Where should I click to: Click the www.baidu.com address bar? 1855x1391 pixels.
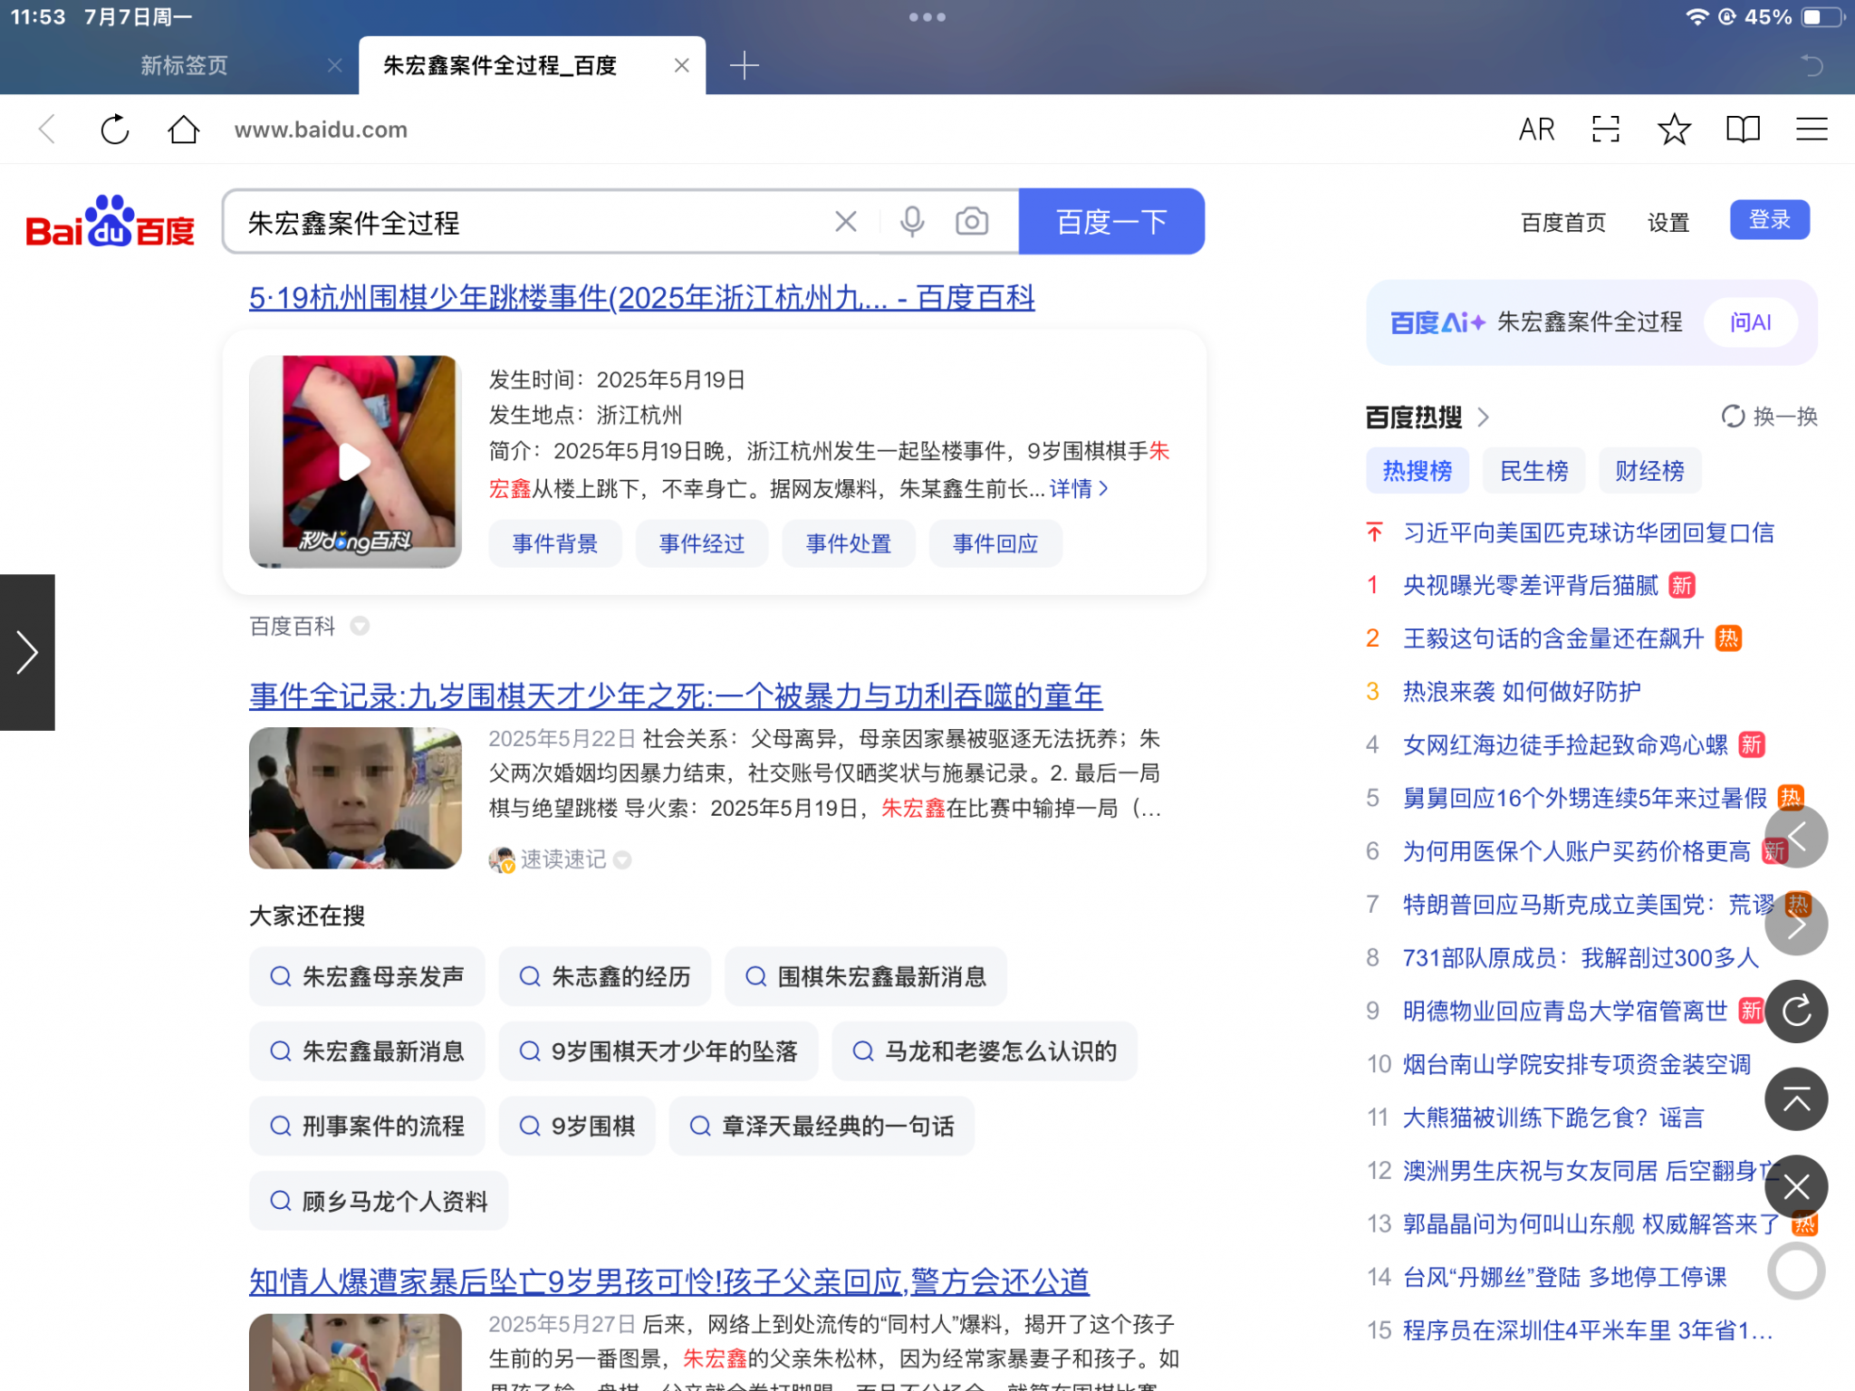(321, 130)
